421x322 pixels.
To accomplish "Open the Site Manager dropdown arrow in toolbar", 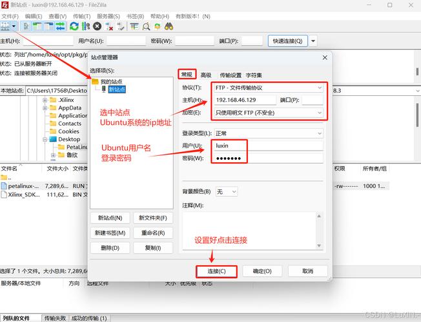I will coord(14,26).
